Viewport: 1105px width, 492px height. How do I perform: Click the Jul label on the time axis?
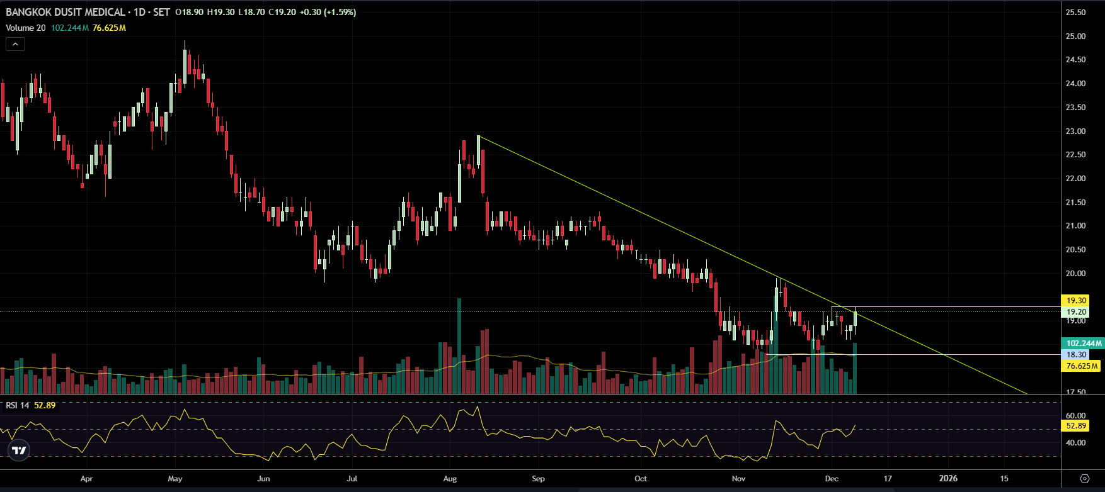point(352,479)
